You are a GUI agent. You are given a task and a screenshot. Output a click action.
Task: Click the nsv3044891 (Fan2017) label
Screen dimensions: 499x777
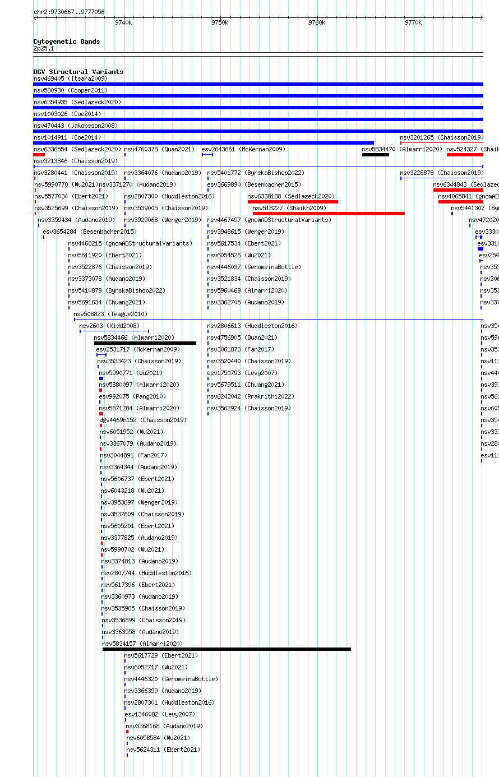pos(134,455)
